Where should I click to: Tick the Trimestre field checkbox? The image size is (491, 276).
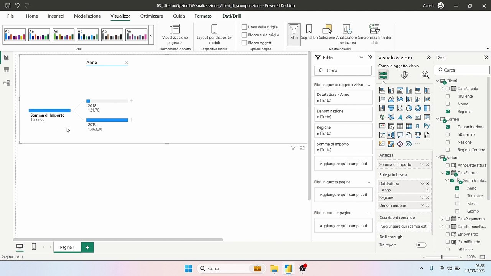click(457, 196)
